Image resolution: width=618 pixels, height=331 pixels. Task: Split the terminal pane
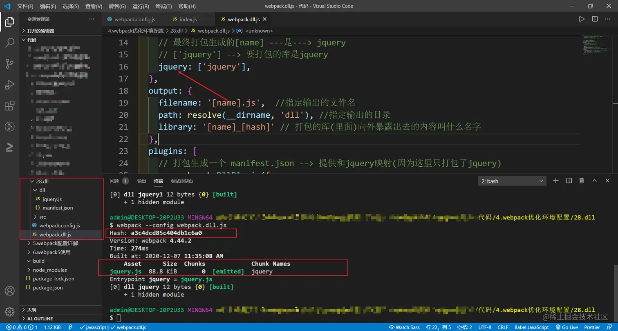coord(569,181)
